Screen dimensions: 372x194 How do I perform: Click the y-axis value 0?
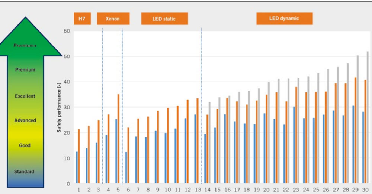point(68,184)
